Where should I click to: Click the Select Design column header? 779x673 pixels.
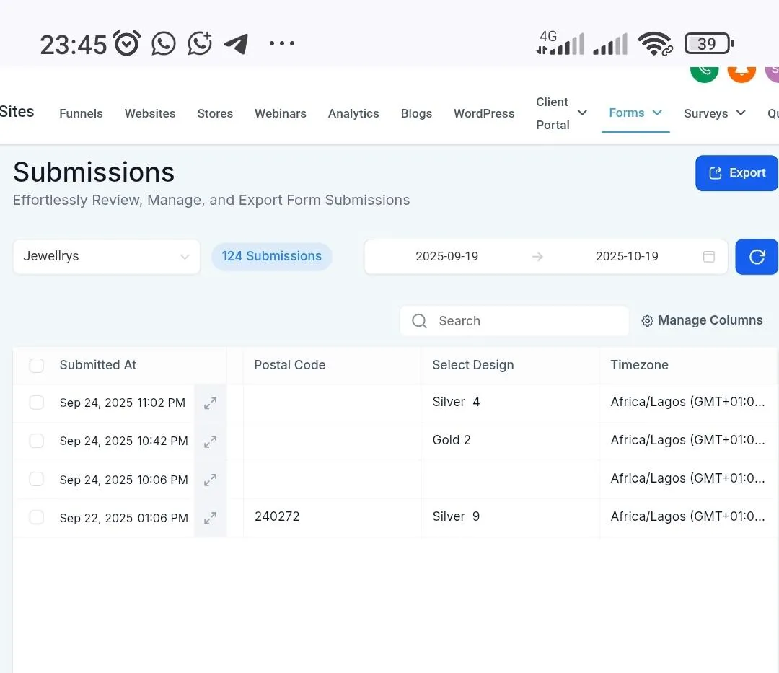point(473,365)
